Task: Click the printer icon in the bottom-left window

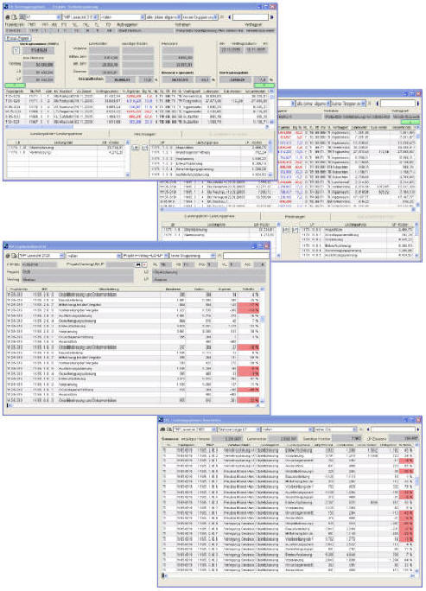Action: pyautogui.click(x=7, y=256)
